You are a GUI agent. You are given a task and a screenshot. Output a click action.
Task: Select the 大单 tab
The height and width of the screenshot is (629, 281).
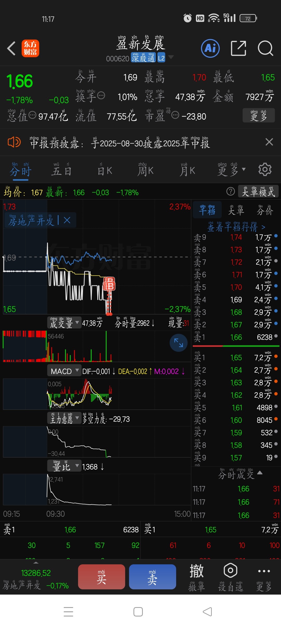(236, 210)
